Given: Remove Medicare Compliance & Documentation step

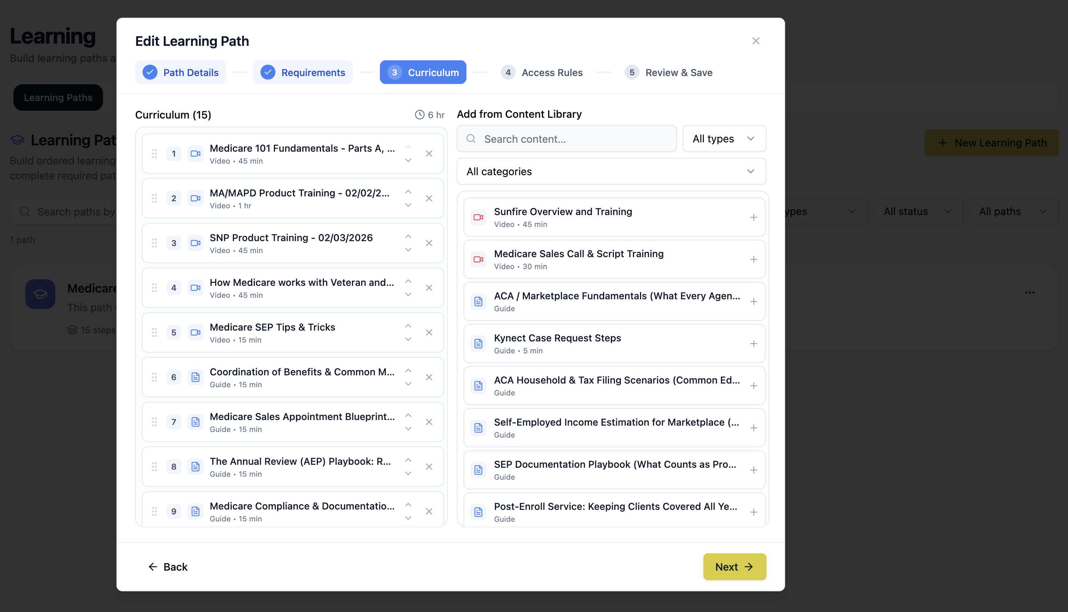Looking at the screenshot, I should [x=429, y=511].
